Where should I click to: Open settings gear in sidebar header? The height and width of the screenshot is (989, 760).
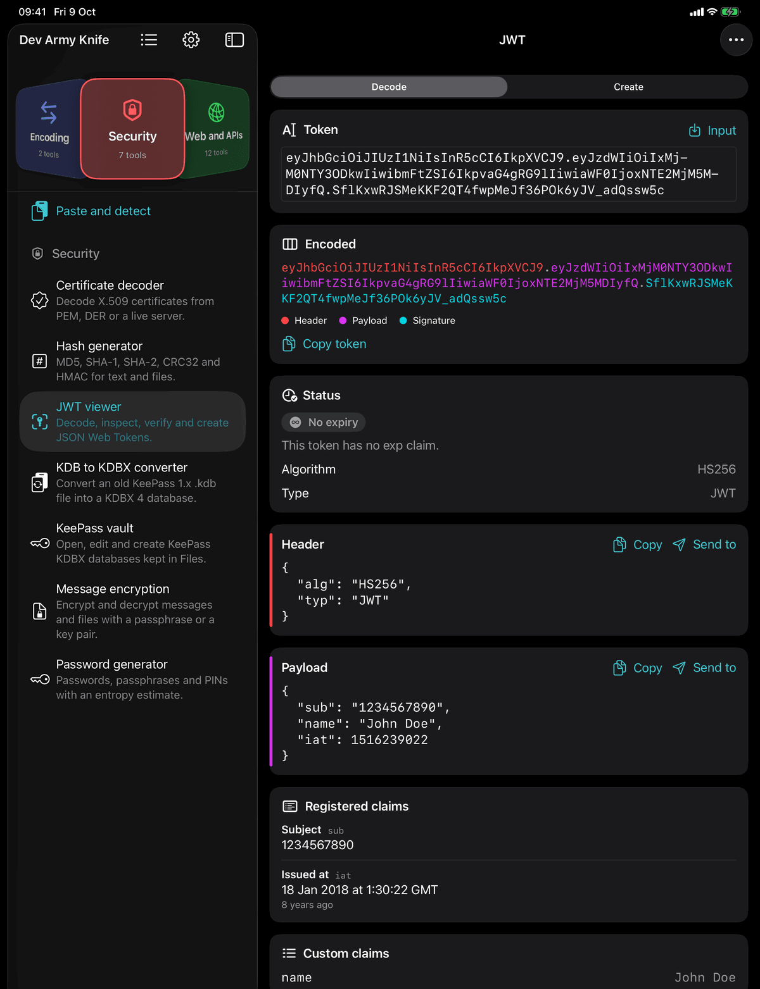(191, 40)
